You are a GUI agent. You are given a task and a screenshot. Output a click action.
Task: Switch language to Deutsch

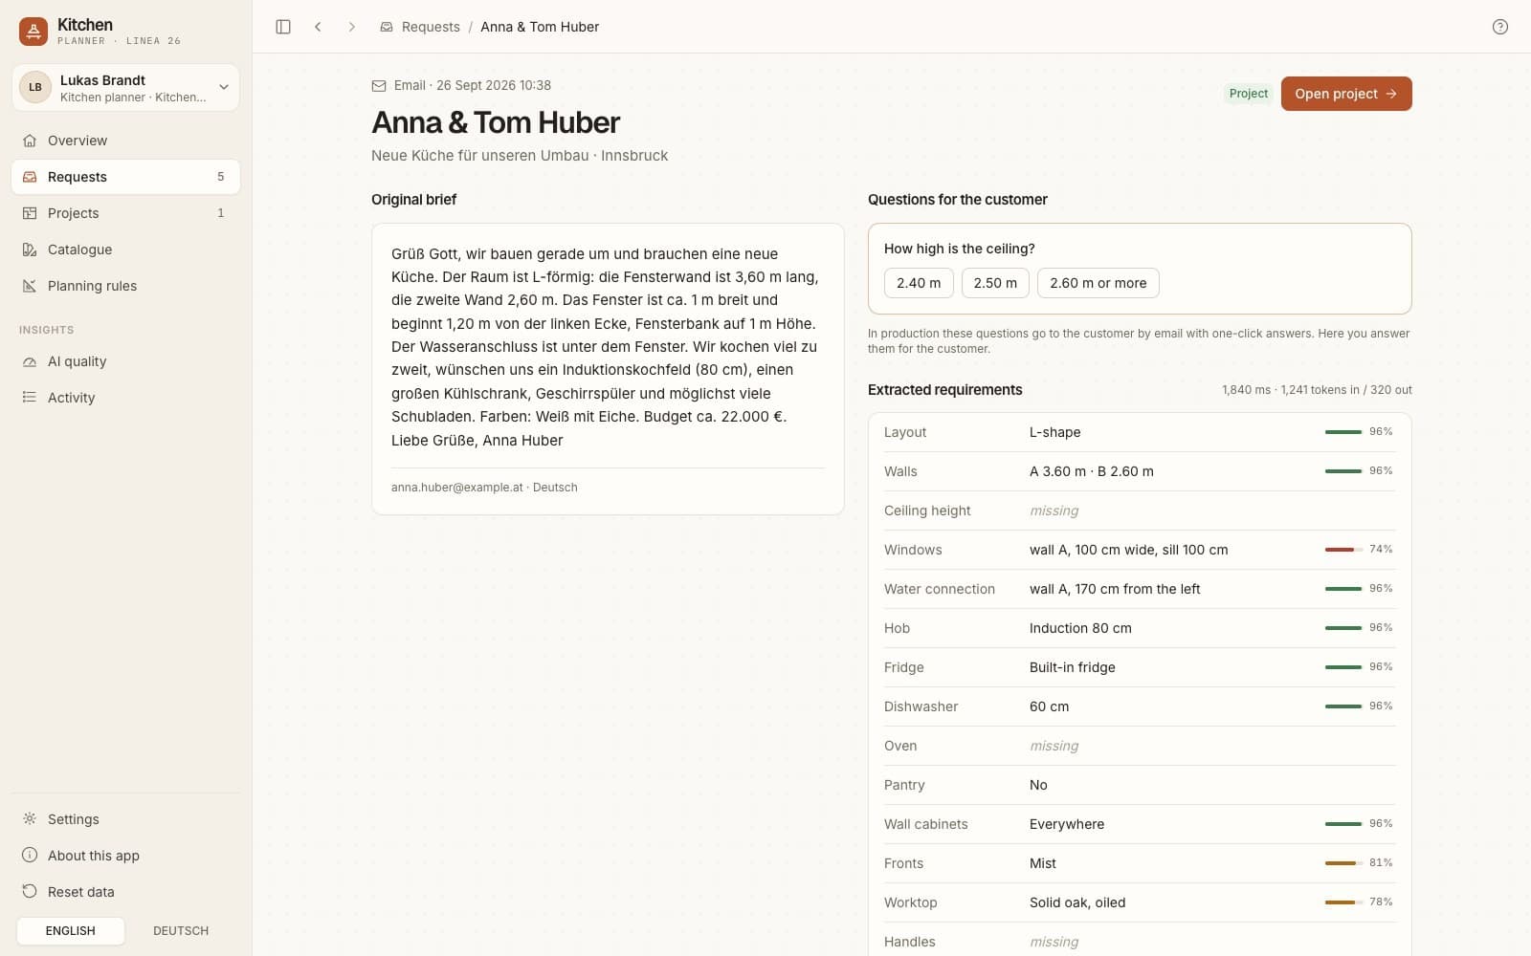pos(181,931)
